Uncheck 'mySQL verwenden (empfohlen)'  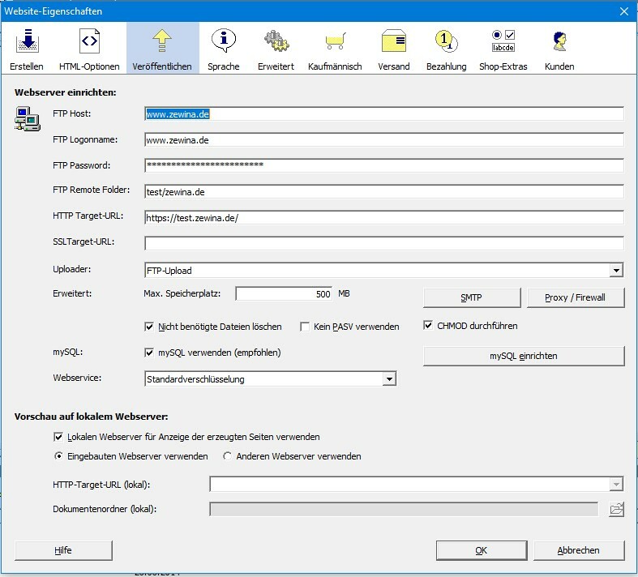click(x=149, y=353)
